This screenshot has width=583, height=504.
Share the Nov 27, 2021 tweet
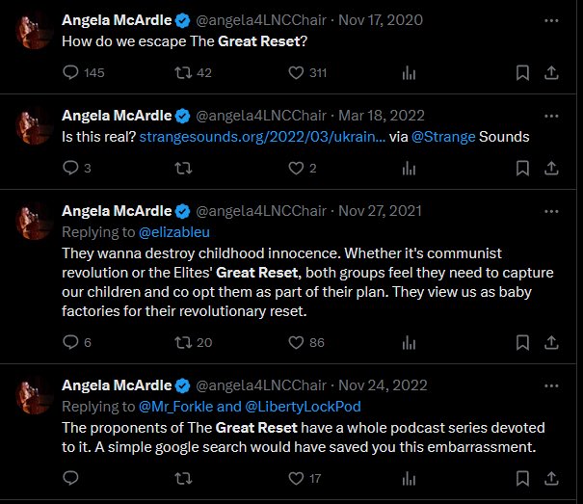[x=551, y=342]
